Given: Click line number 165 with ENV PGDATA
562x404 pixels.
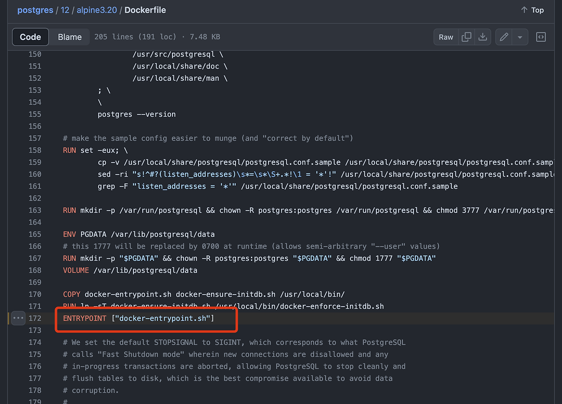Looking at the screenshot, I should (35, 234).
